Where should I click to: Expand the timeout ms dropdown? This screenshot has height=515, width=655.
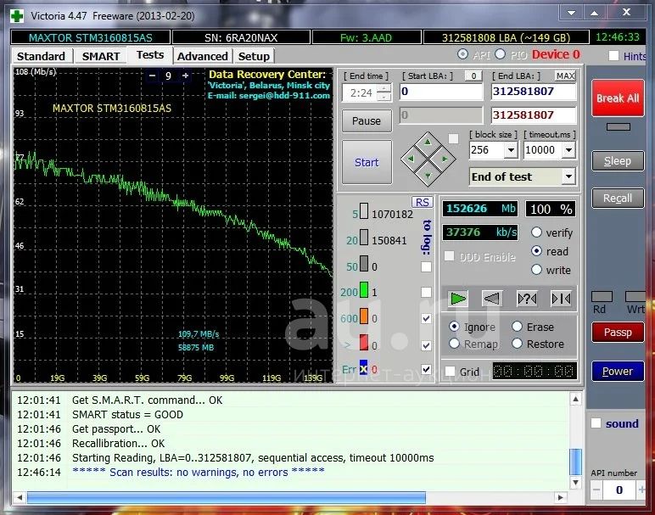click(x=568, y=150)
